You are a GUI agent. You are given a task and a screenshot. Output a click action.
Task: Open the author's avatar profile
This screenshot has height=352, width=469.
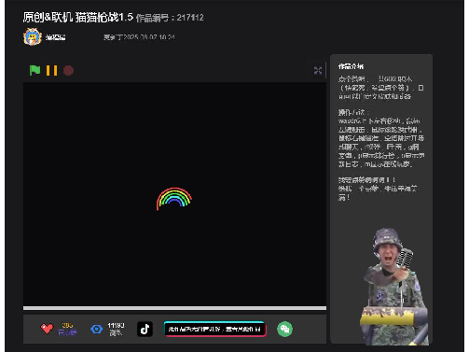coord(33,37)
